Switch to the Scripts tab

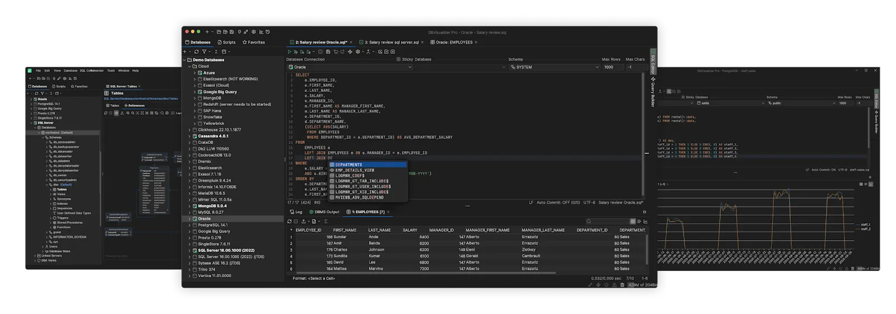226,42
